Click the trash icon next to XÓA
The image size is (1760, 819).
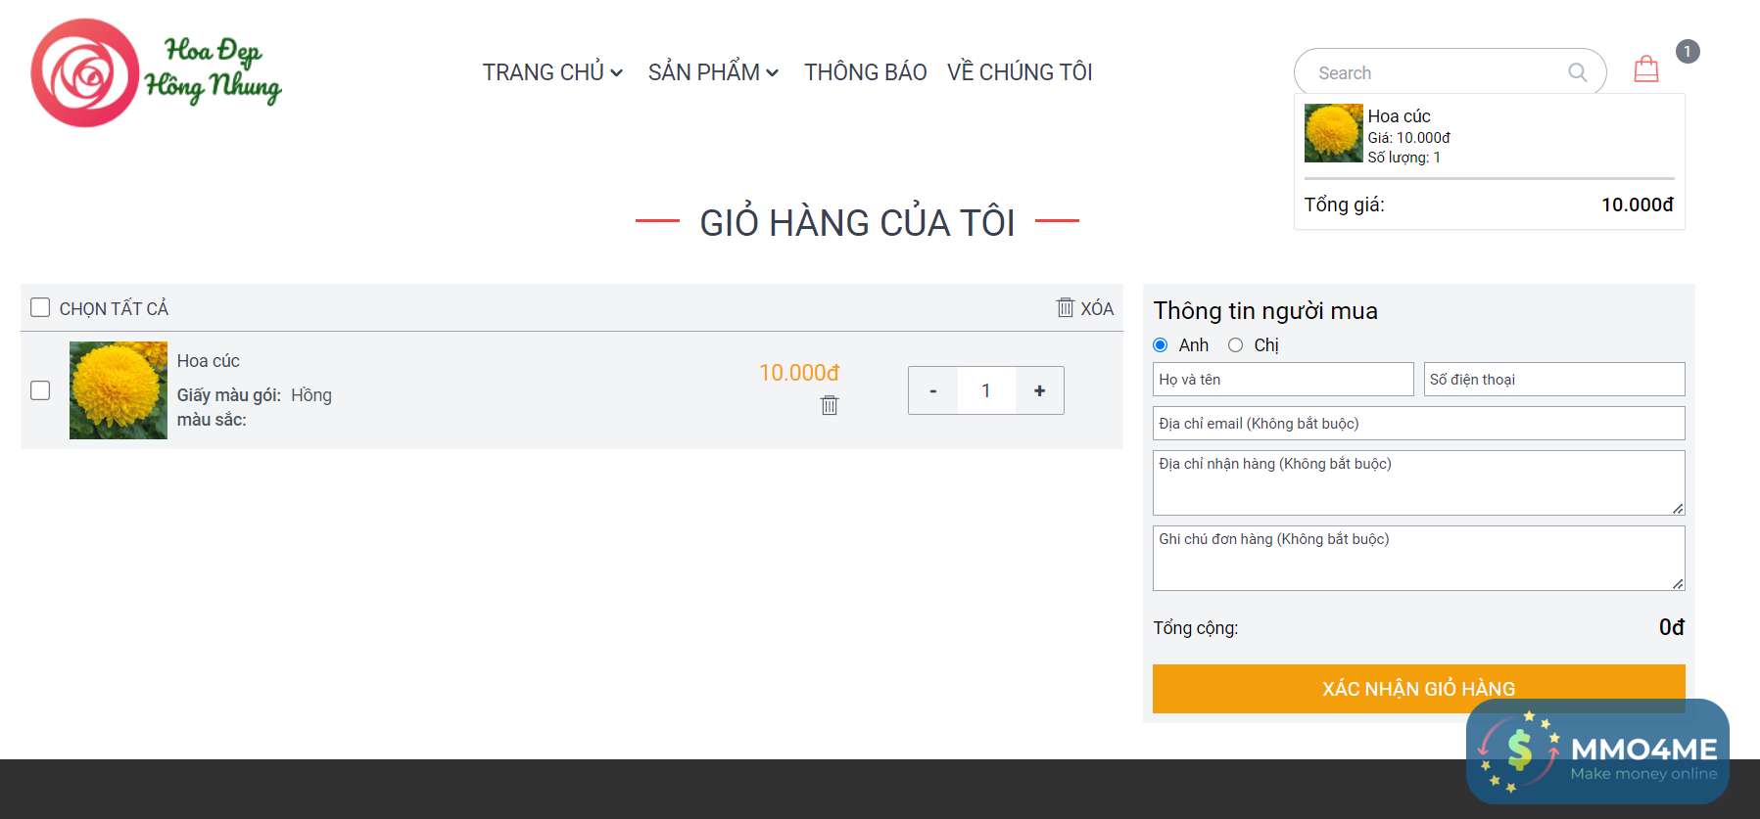pyautogui.click(x=1066, y=307)
